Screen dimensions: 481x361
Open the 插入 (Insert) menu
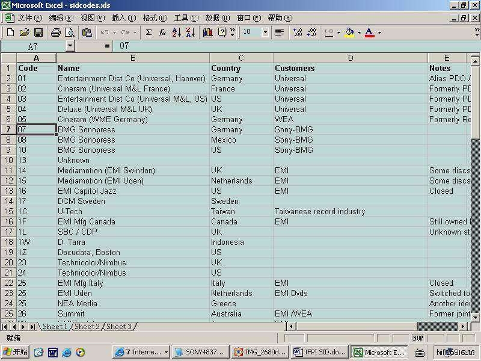click(123, 18)
